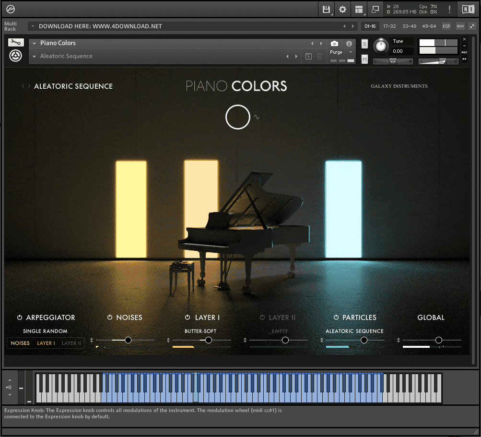Go to next sound preset chevron
Screen dimensions: 481x437
(x=29, y=86)
